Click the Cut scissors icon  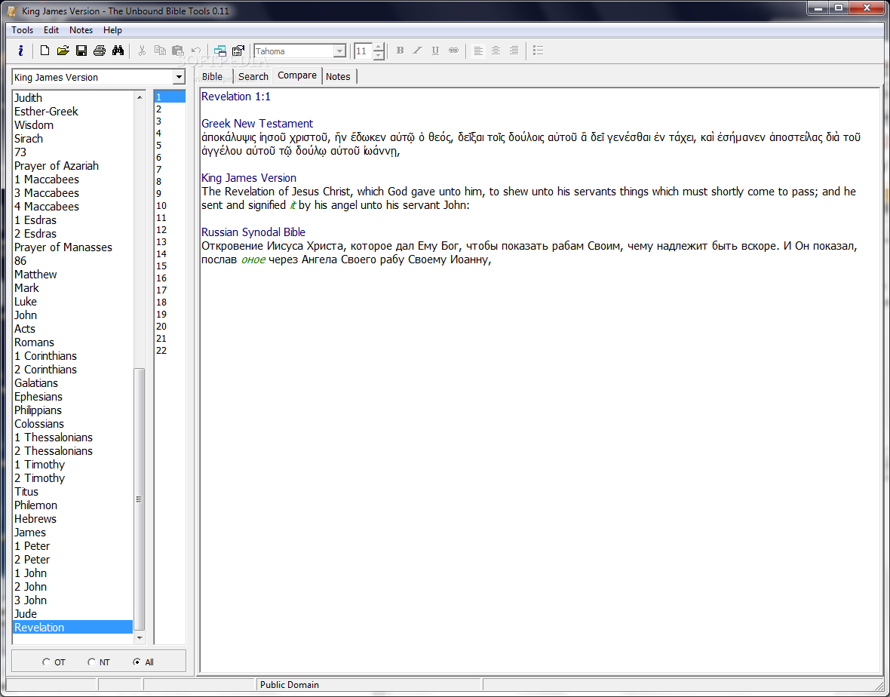(142, 51)
